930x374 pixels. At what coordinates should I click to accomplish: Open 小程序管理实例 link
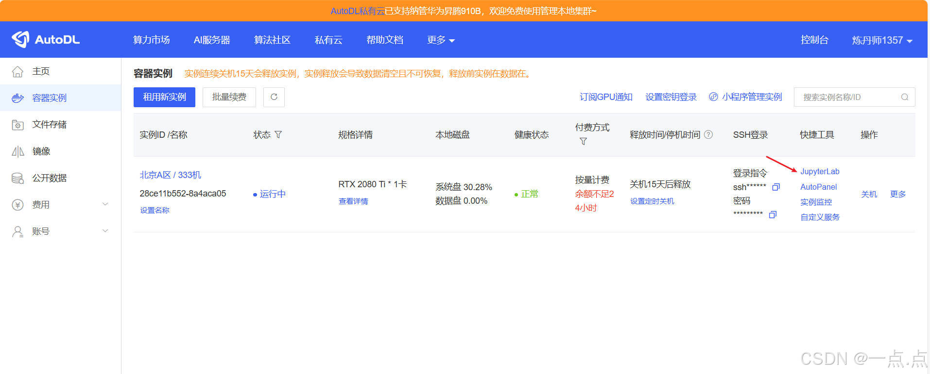[x=752, y=97]
